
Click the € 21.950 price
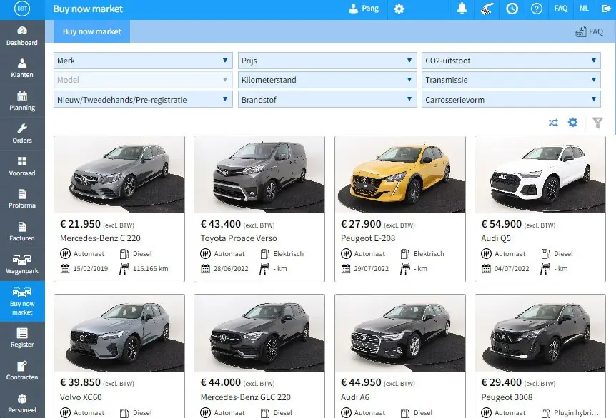(81, 224)
